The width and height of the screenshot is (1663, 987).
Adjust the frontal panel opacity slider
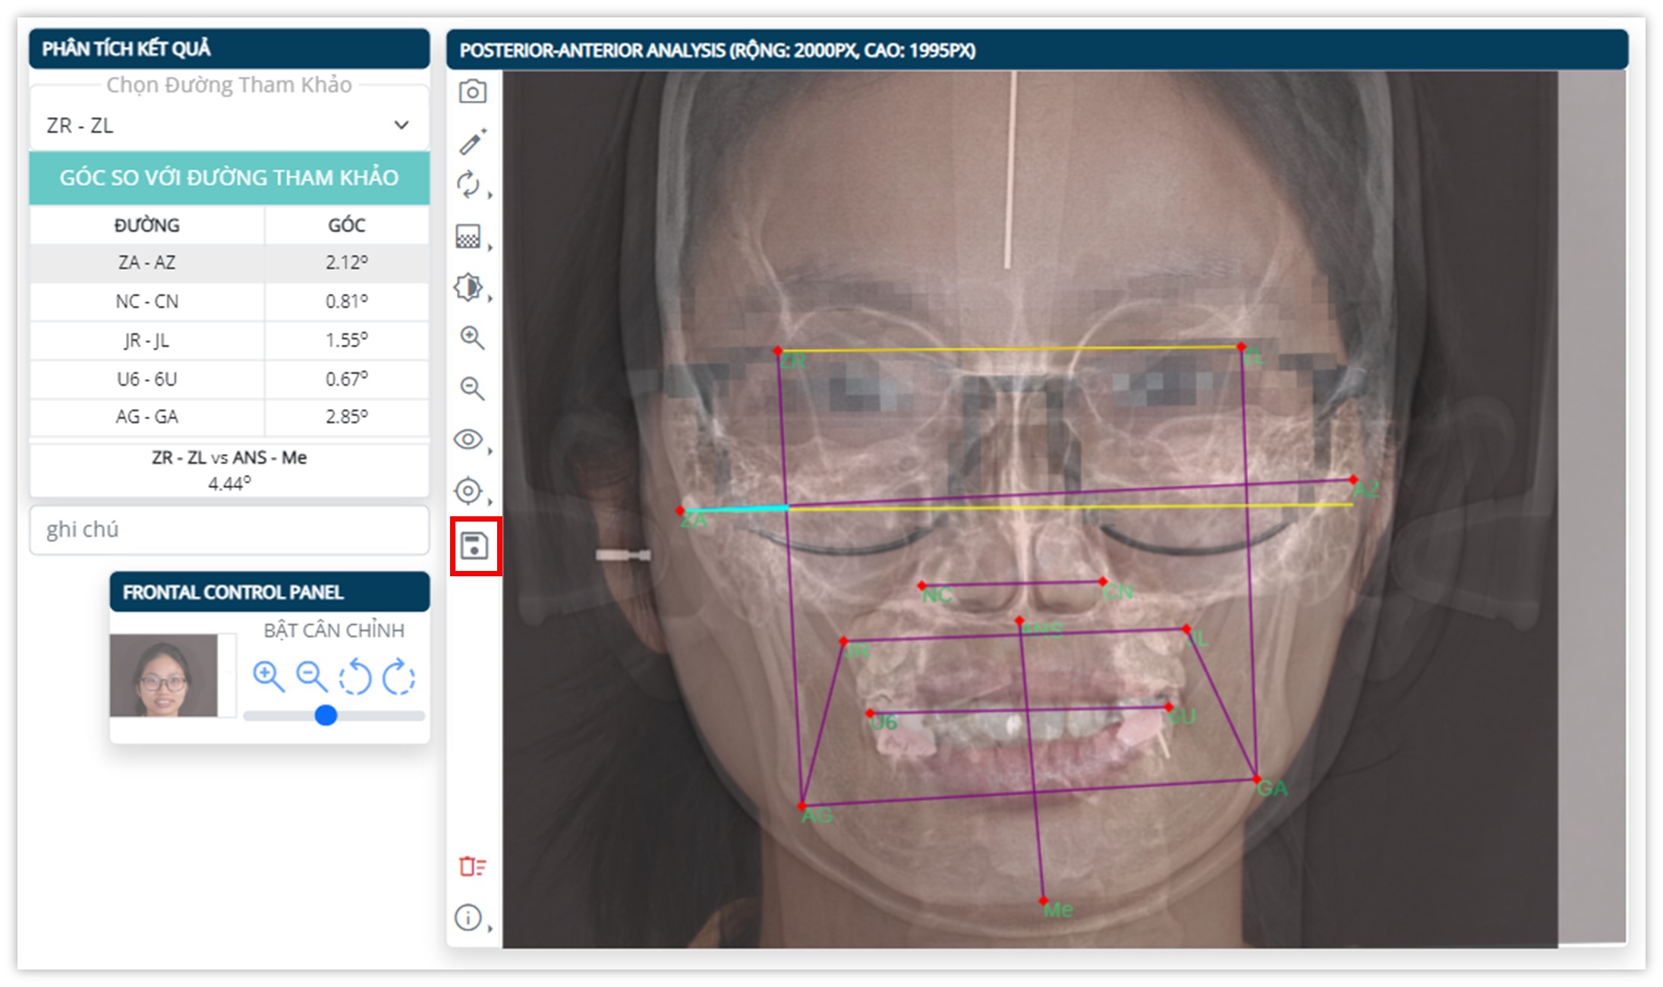(326, 715)
